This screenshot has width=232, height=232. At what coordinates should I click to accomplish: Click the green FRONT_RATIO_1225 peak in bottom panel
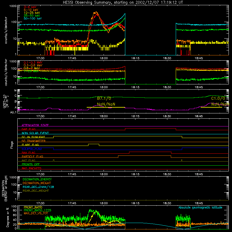point(90,210)
